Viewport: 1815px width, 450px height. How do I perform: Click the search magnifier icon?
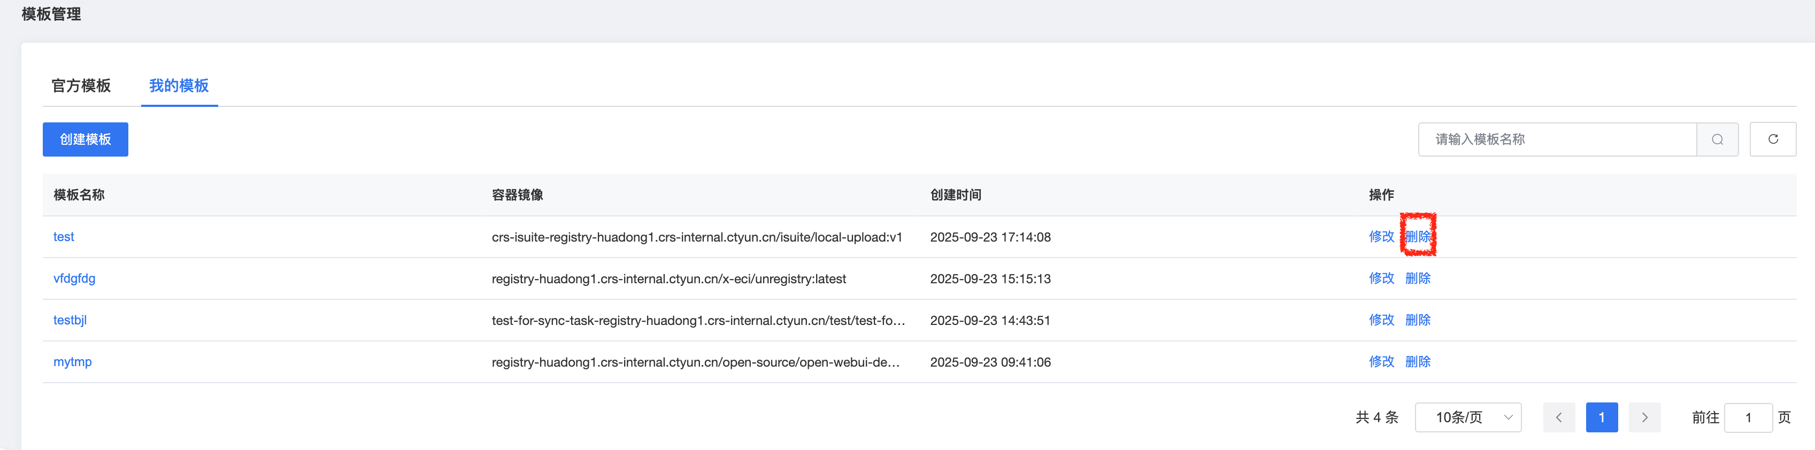1717,139
